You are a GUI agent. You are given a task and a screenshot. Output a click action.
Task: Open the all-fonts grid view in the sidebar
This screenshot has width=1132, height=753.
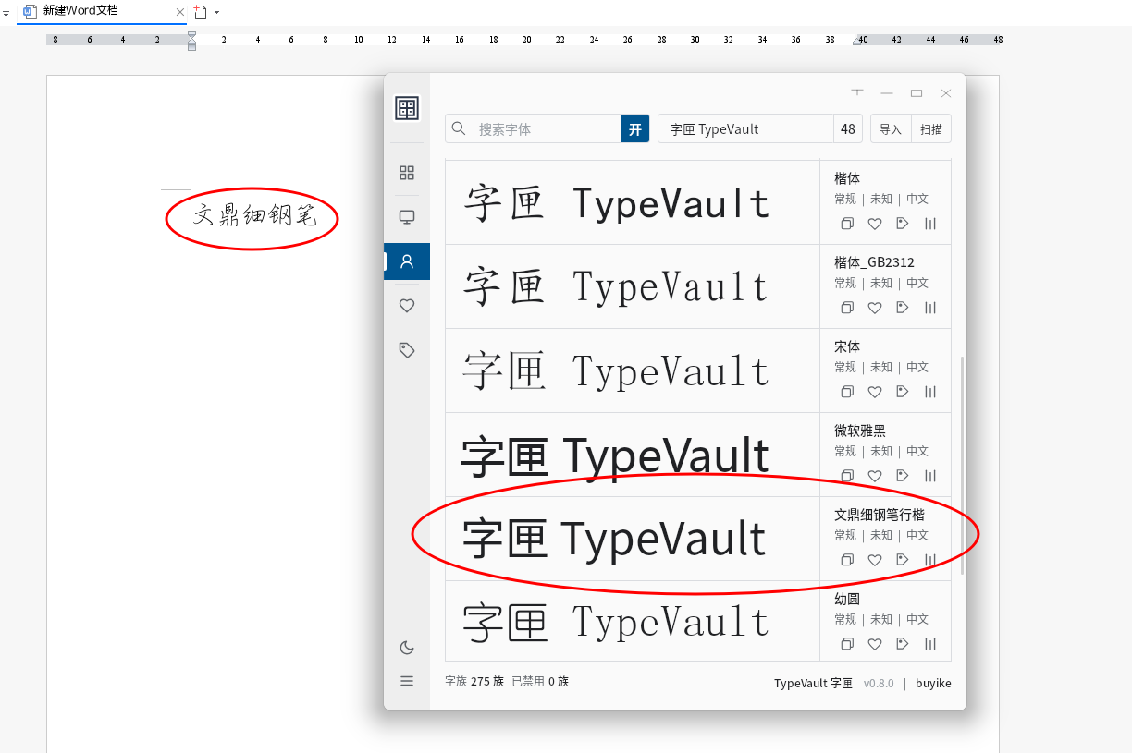pos(407,173)
